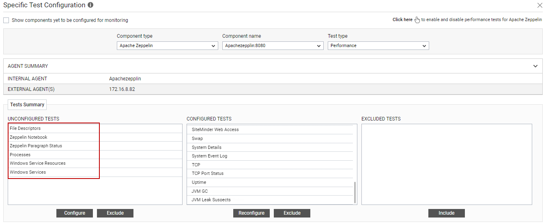Image resolution: width=546 pixels, height=224 pixels.
Task: Select Zeppelin Notebook test
Action: coord(95,137)
